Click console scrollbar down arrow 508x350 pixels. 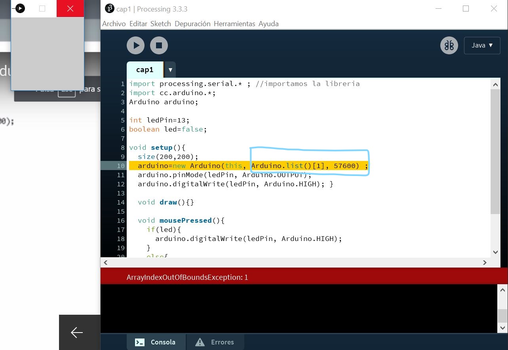point(503,327)
